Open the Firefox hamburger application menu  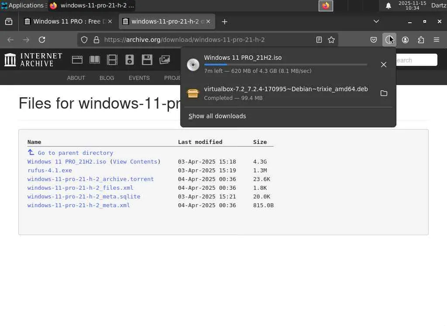coord(437,40)
